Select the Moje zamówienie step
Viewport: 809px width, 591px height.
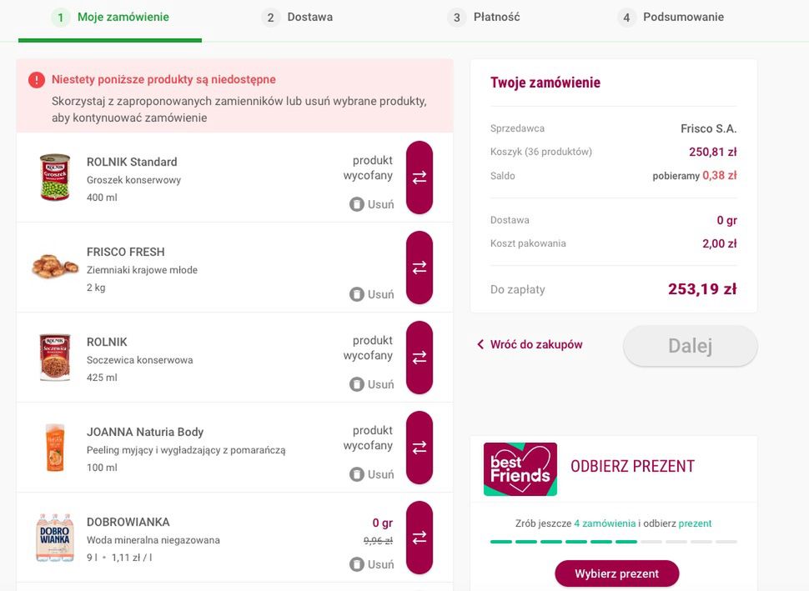click(x=110, y=17)
